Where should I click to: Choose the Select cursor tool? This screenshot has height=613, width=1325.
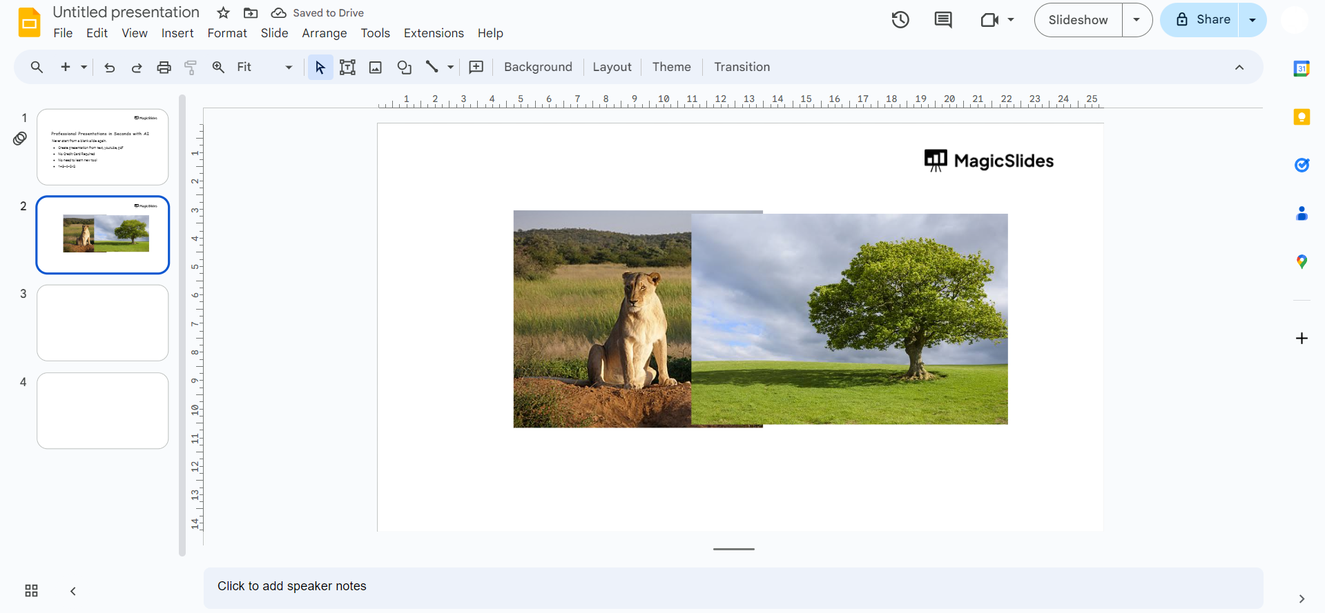coord(320,67)
